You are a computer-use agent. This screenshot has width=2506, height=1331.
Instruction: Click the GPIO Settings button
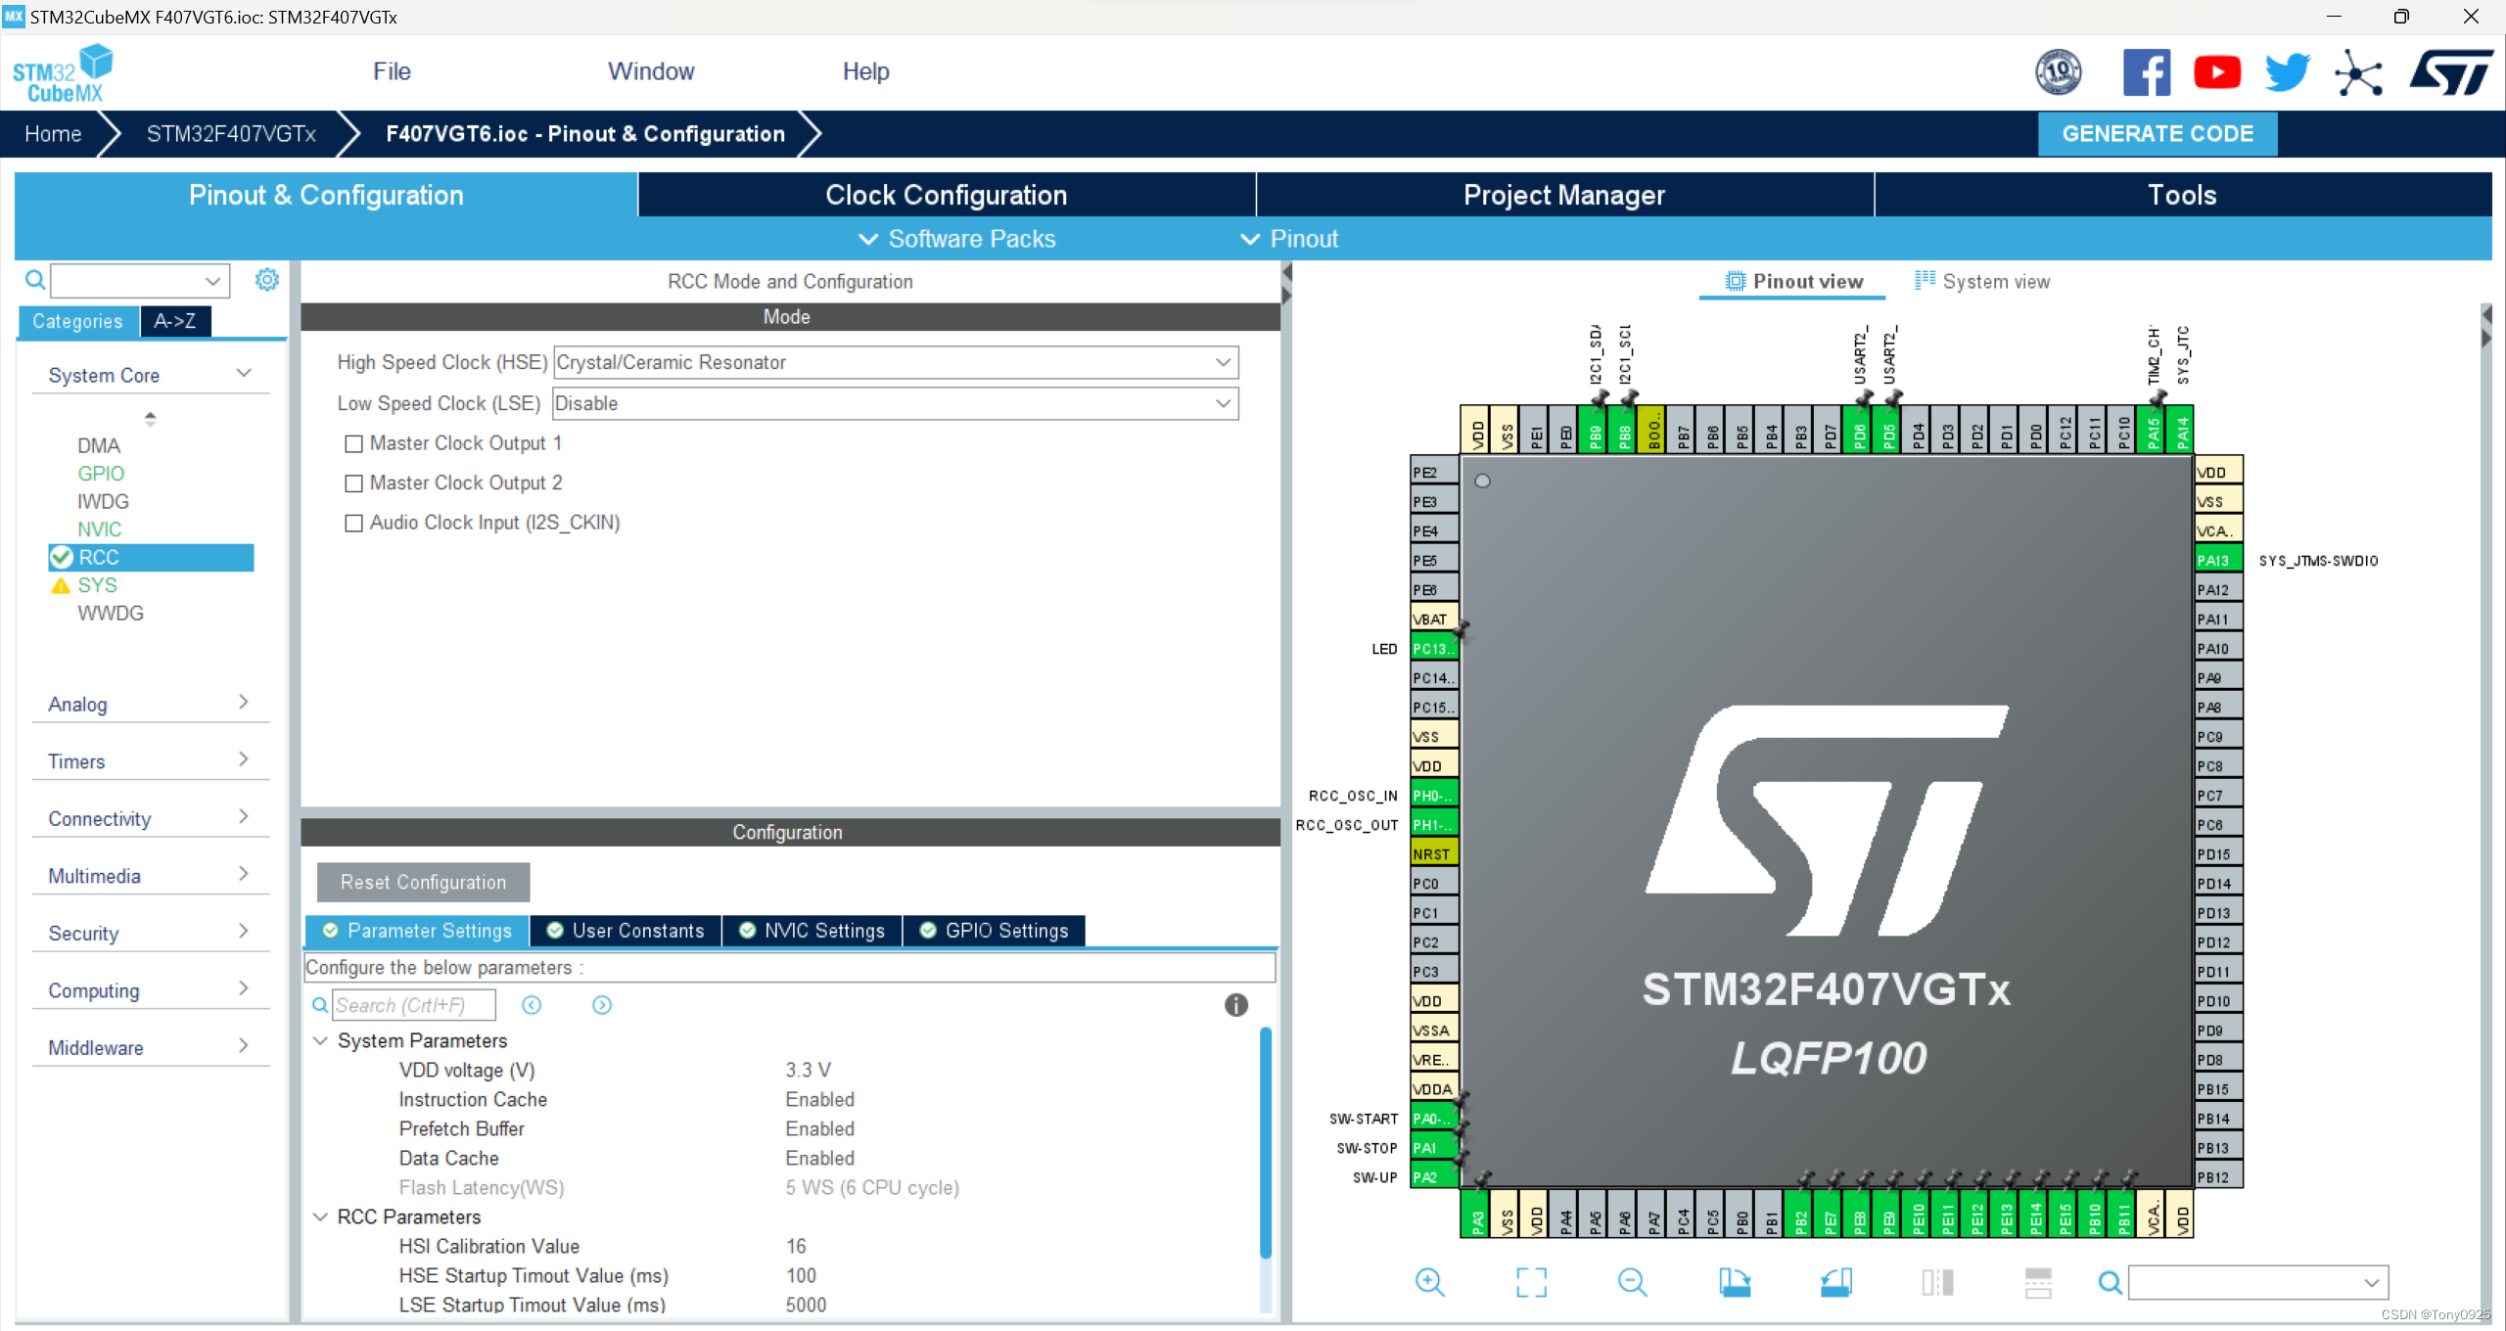tap(995, 930)
